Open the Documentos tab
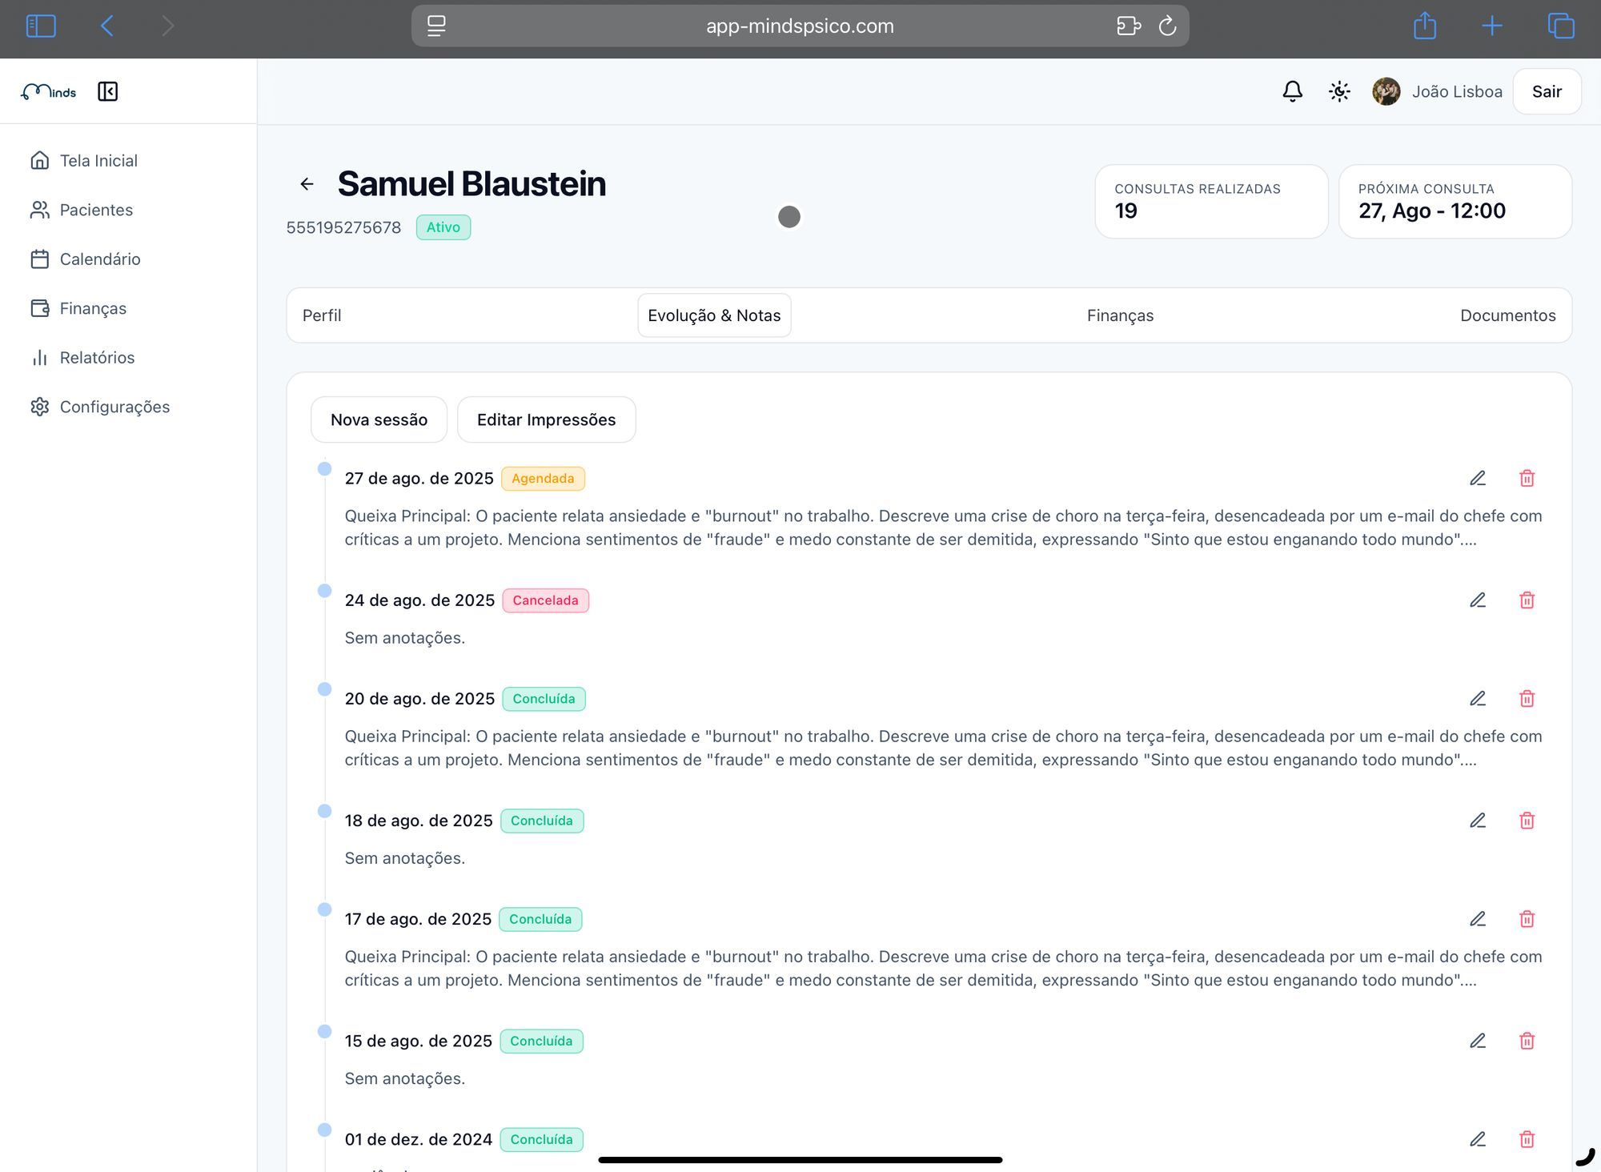This screenshot has width=1601, height=1172. (x=1507, y=315)
